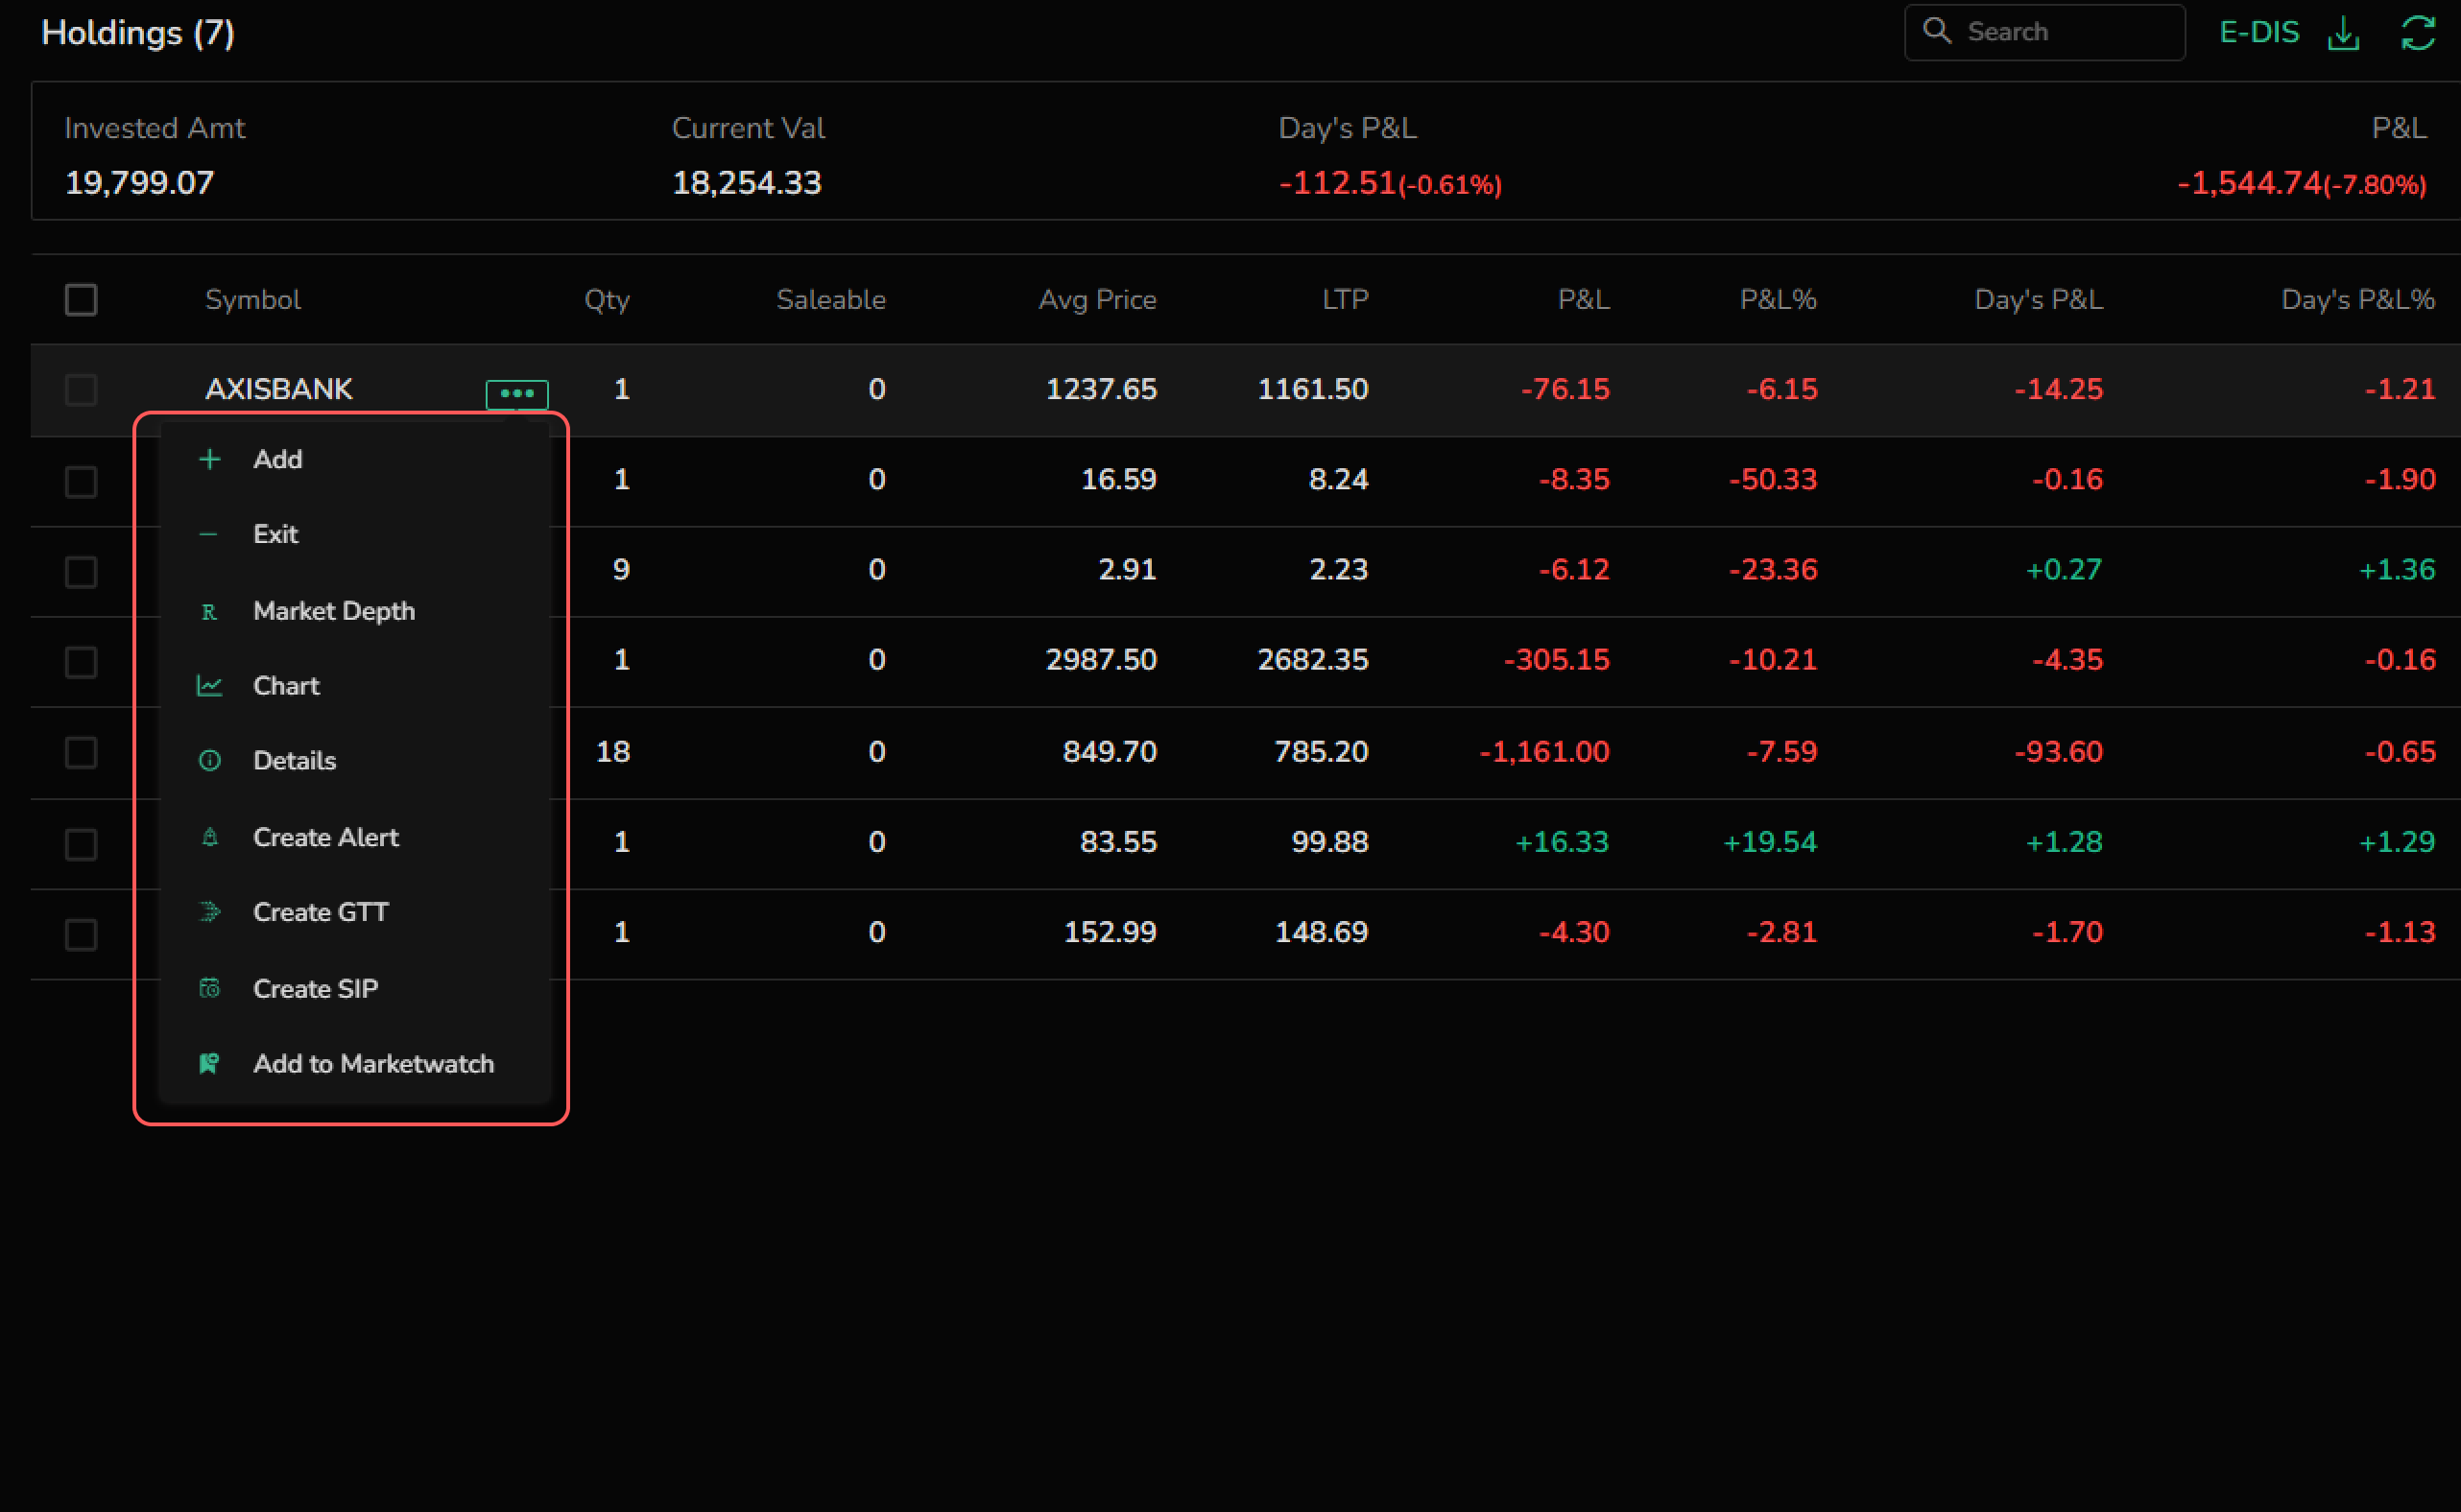Sort by the Symbol column header
The width and height of the screenshot is (2461, 1512).
tap(252, 299)
